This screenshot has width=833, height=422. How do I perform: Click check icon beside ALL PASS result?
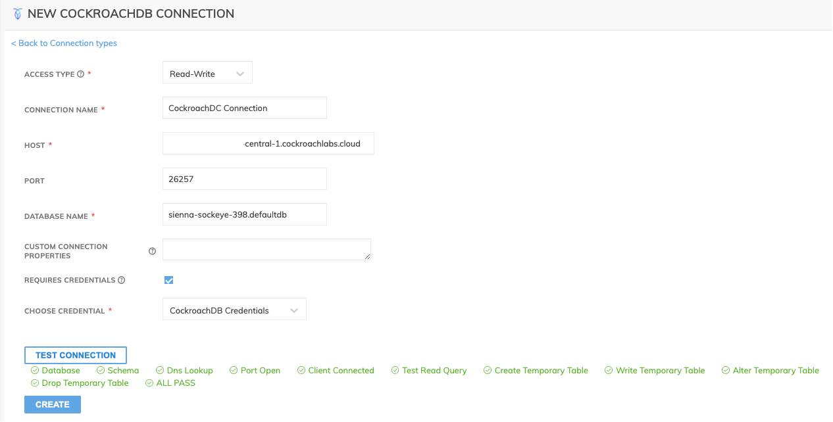pyautogui.click(x=149, y=383)
